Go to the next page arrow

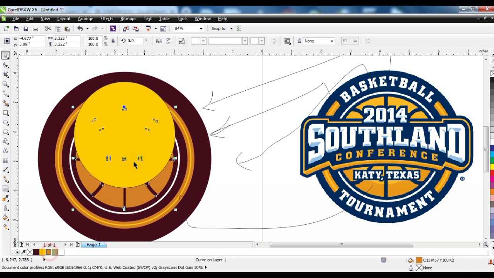click(65, 245)
